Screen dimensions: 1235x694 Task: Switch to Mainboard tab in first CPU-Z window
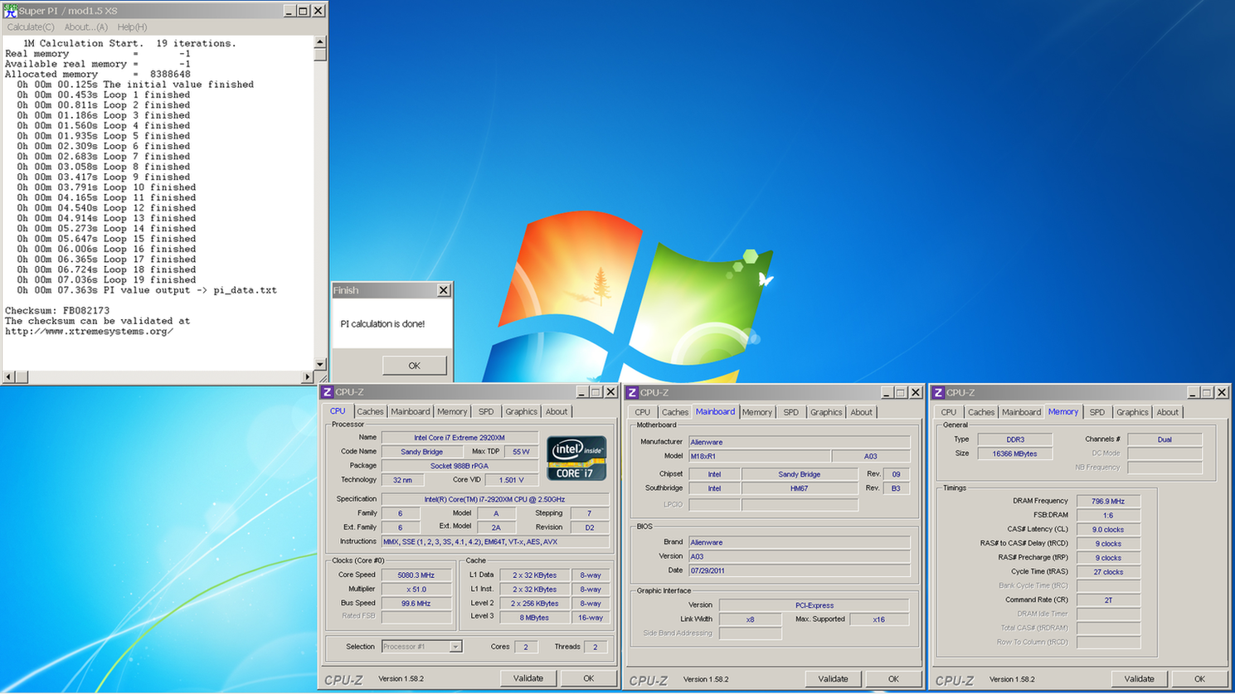pos(411,412)
